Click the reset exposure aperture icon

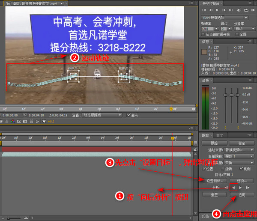pyautogui.click(x=44, y=121)
